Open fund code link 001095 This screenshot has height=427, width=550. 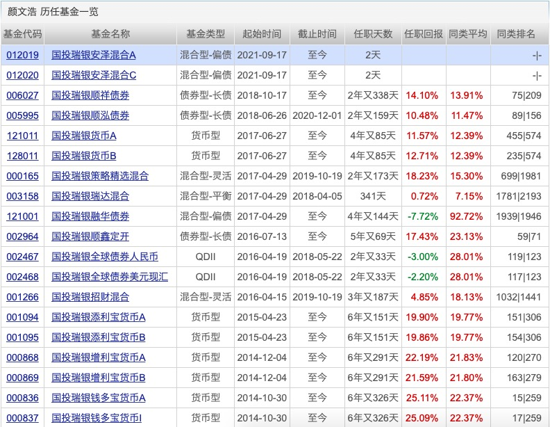pos(22,337)
